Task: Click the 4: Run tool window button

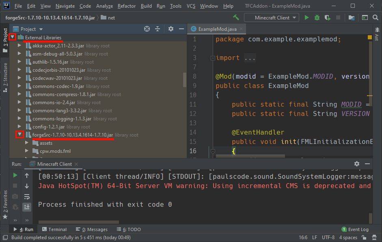Action: 24,229
